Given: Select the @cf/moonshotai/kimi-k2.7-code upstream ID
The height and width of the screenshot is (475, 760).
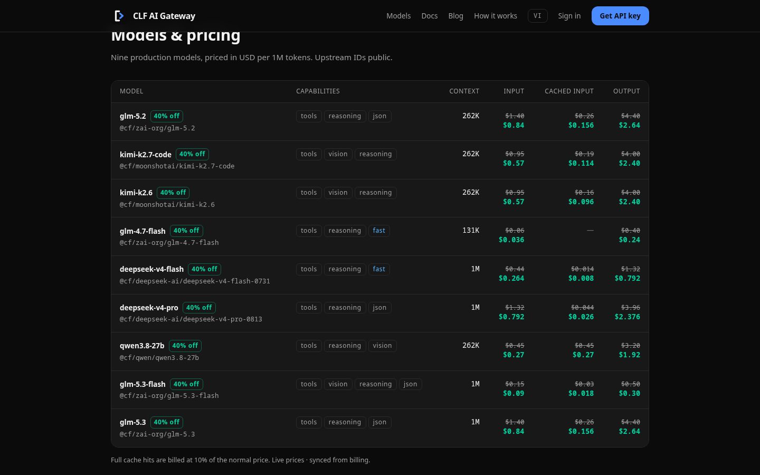Looking at the screenshot, I should [x=177, y=166].
